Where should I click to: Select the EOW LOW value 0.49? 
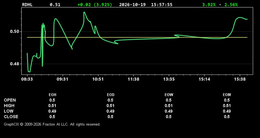point(168,111)
